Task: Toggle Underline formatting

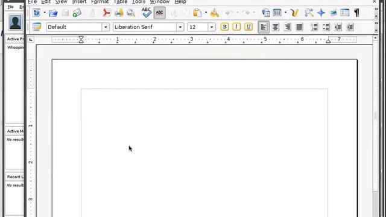Action: (x=248, y=27)
